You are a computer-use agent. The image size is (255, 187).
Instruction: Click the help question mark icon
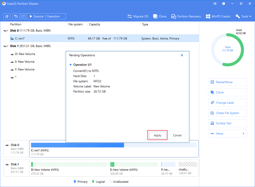(x=224, y=4)
